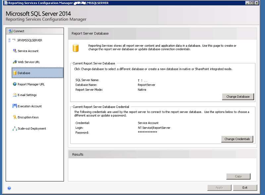Click the Service Account credential value
Image resolution: width=265 pixels, height=195 pixels.
pos(148,123)
